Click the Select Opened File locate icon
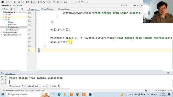This screenshot has height=97, width=173. (11, 9)
